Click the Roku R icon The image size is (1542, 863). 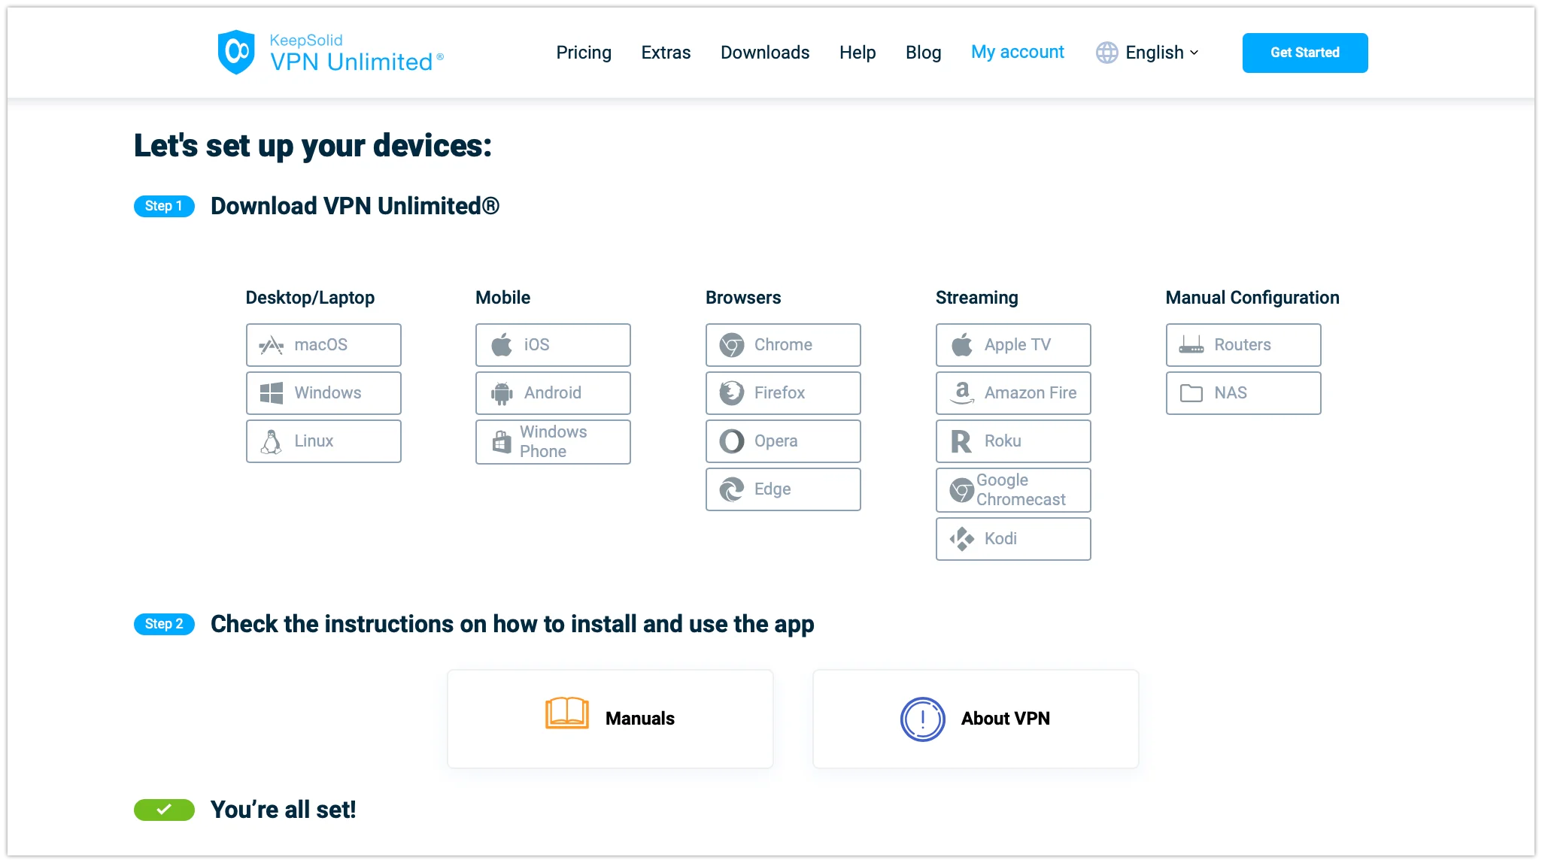click(961, 441)
